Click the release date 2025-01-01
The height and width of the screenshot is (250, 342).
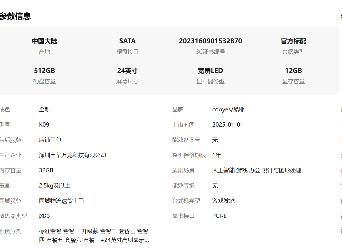coord(227,125)
